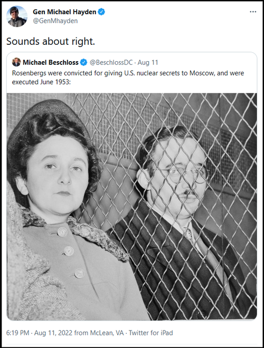The width and height of the screenshot is (264, 348).
Task: Click the 'McLean, VA' location link
Action: pos(107,333)
